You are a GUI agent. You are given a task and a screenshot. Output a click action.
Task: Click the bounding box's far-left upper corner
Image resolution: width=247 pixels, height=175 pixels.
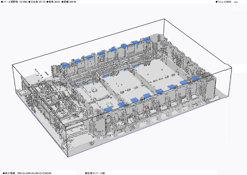[12, 65]
